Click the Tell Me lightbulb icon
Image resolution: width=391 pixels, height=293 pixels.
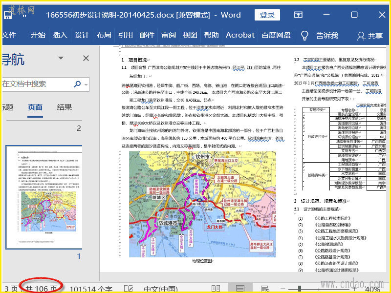click(x=304, y=35)
